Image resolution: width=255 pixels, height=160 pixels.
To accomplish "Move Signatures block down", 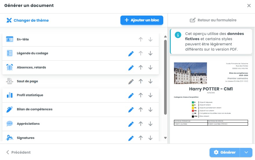I will 151,138.
